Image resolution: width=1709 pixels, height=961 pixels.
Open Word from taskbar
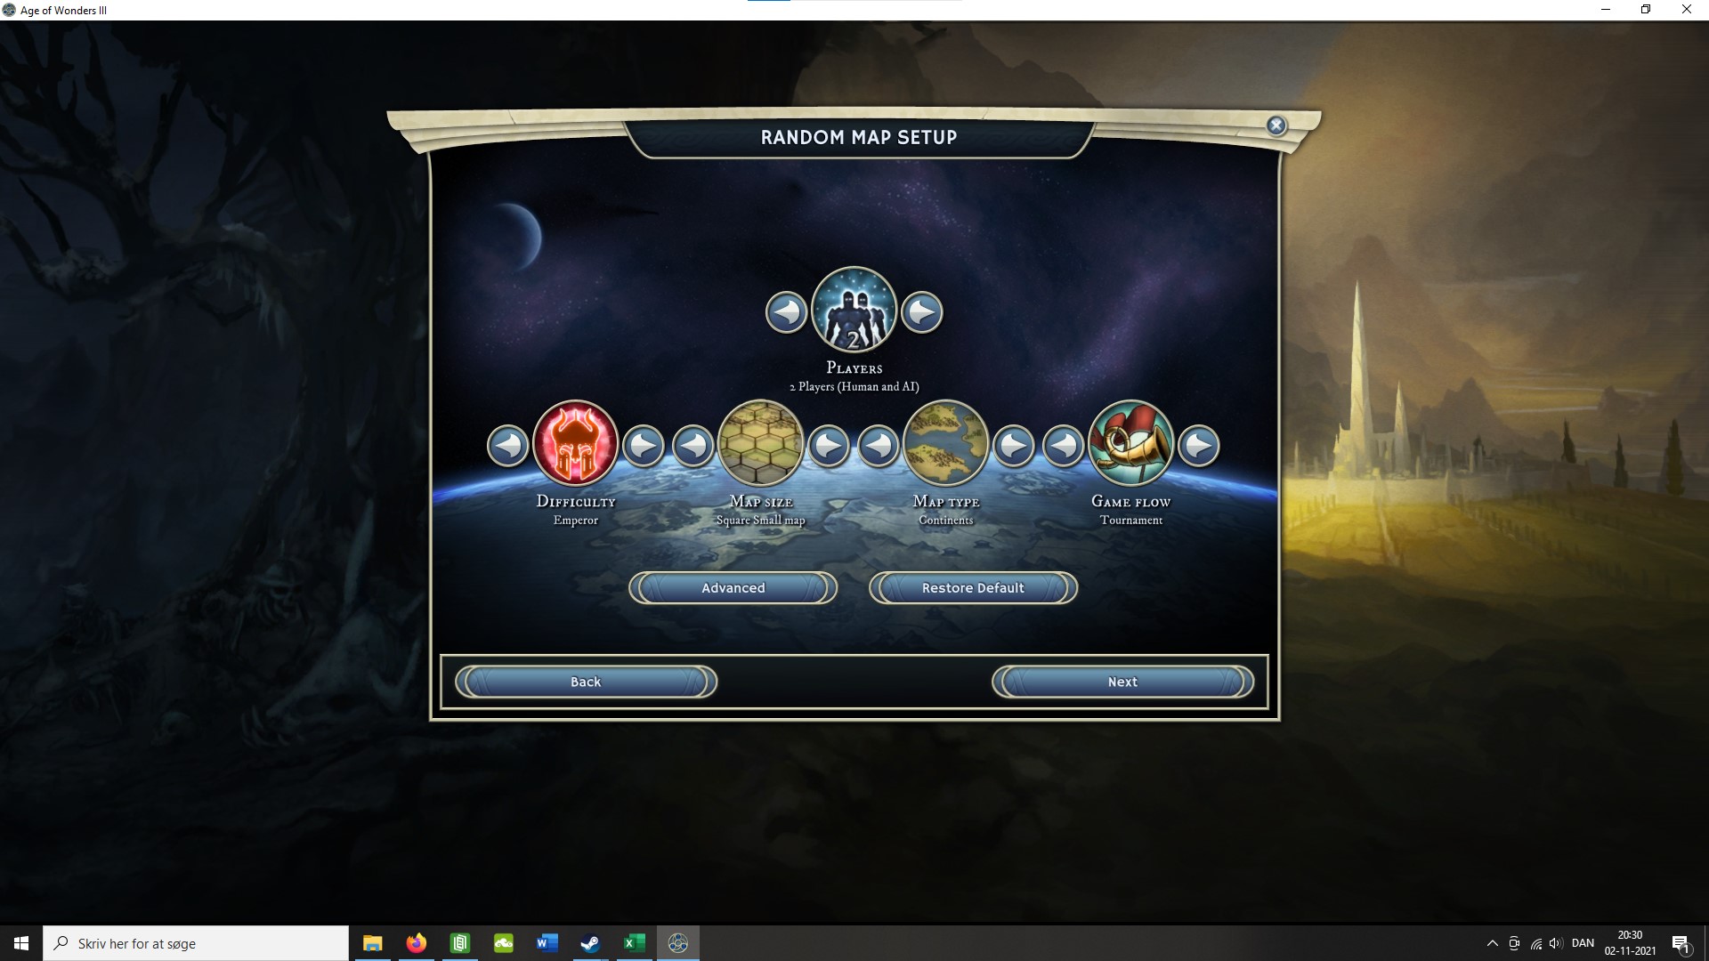point(547,943)
